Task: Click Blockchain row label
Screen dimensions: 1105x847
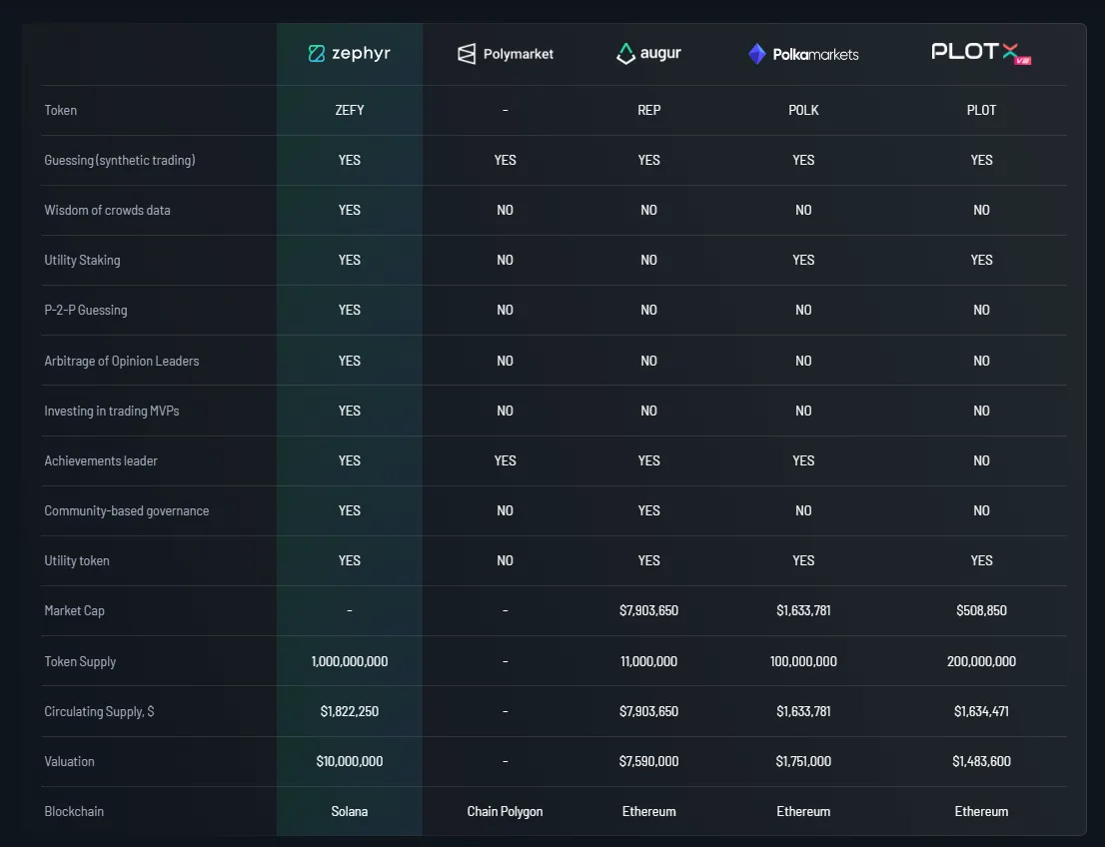Action: 74,812
